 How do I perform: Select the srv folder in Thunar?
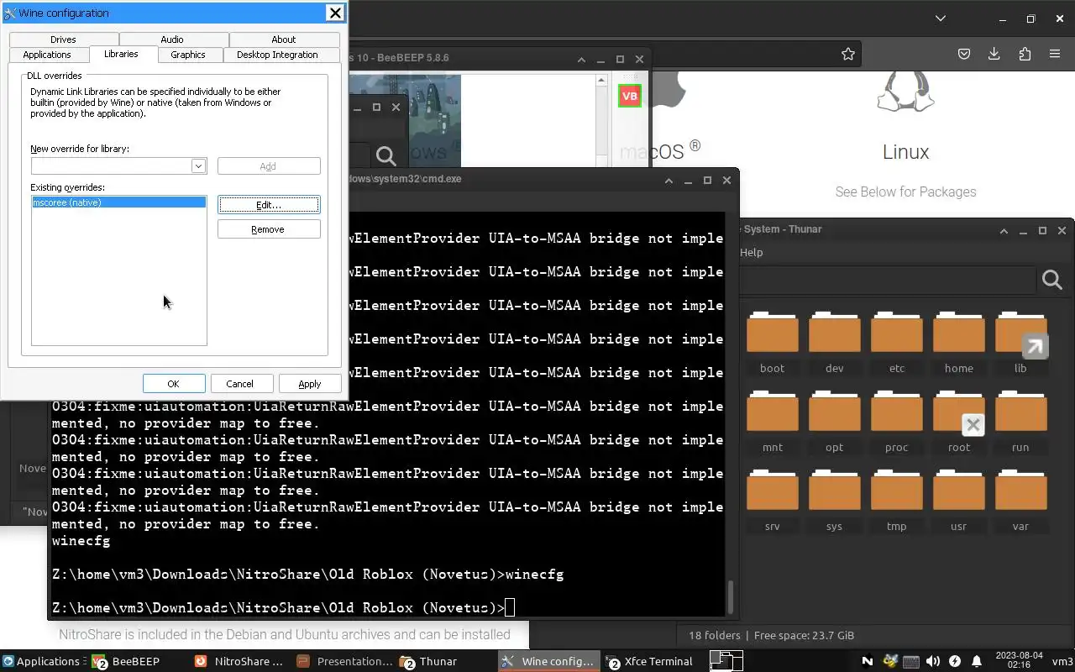[772, 501]
